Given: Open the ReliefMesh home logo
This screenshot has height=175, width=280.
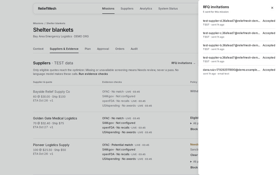Looking at the screenshot, I should pos(47,9).
